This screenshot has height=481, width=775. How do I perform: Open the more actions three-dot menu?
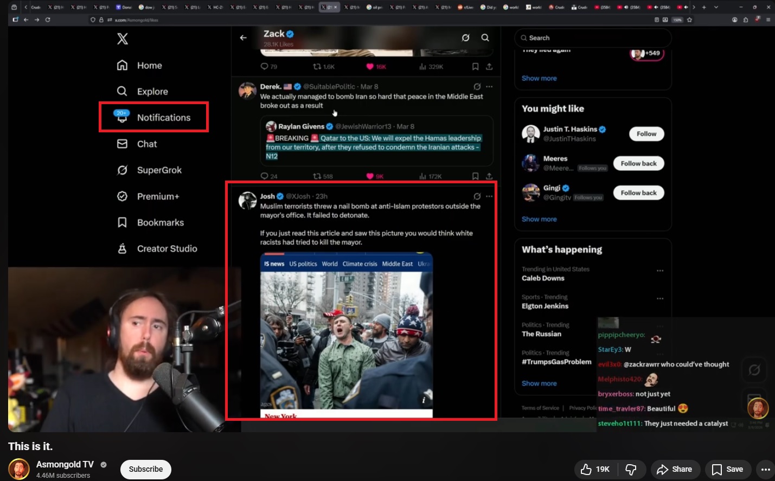[x=765, y=469]
